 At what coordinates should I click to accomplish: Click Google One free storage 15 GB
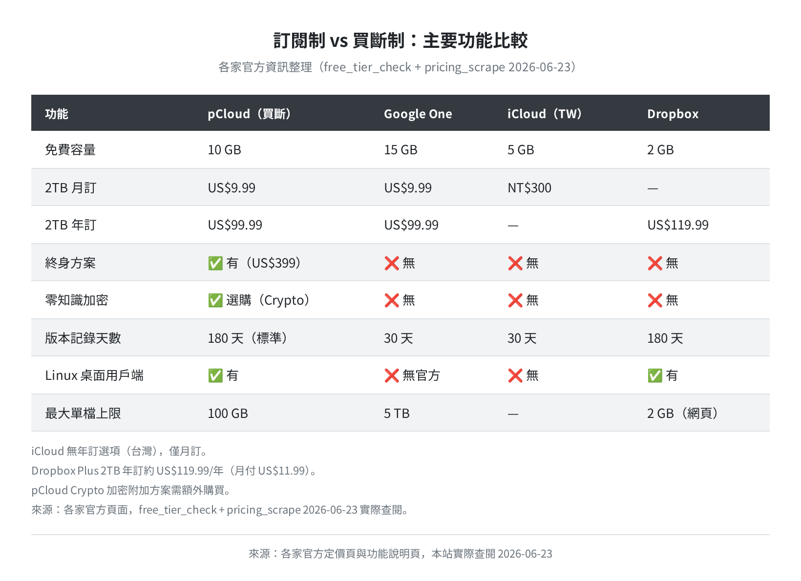[400, 150]
